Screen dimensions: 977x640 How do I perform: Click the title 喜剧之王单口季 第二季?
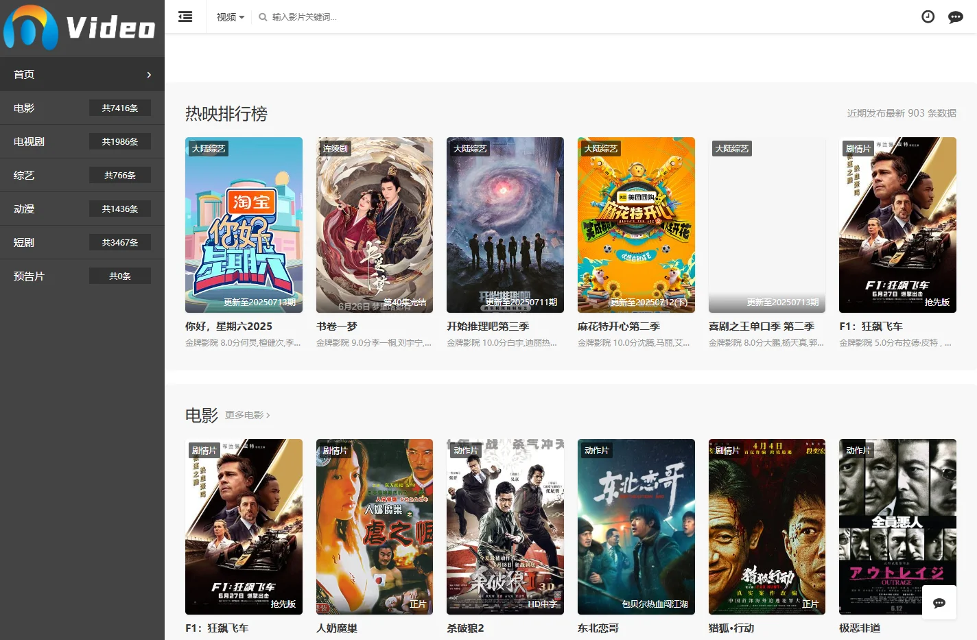point(762,327)
